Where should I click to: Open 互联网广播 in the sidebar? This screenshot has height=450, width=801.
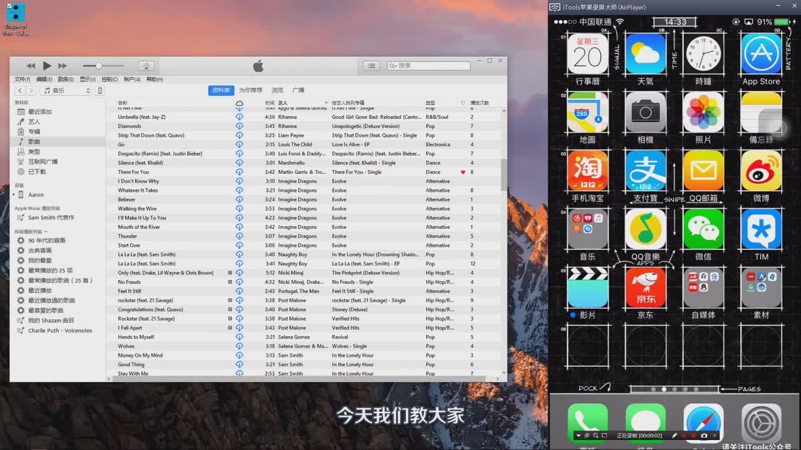pyautogui.click(x=43, y=162)
